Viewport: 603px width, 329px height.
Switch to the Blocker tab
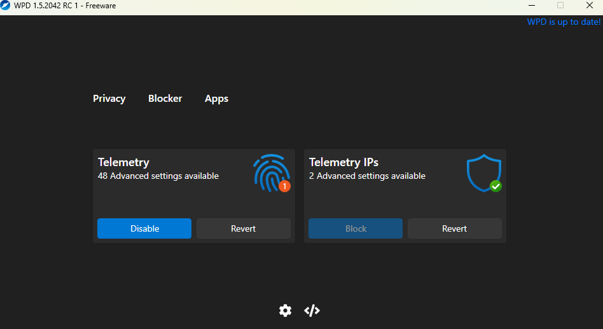click(165, 99)
